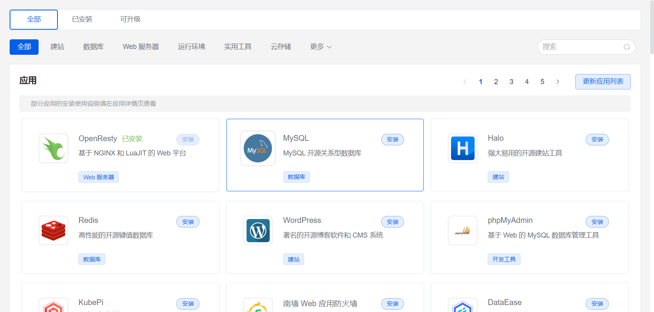This screenshot has height=312, width=654.
Task: Install MySQL with its 安装 button
Action: coord(392,140)
